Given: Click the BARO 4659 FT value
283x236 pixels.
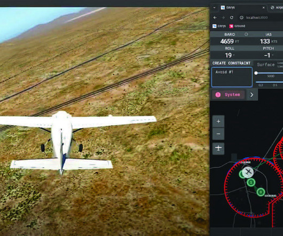Looking at the screenshot, I should coord(230,41).
